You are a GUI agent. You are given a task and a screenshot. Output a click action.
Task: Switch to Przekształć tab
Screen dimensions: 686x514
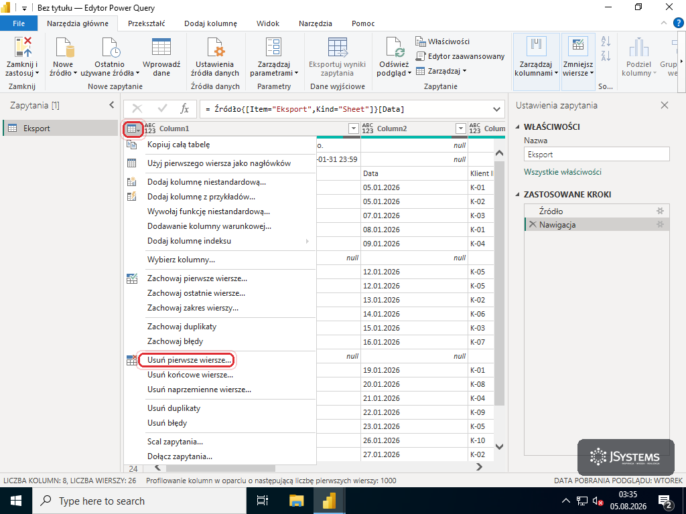(147, 23)
